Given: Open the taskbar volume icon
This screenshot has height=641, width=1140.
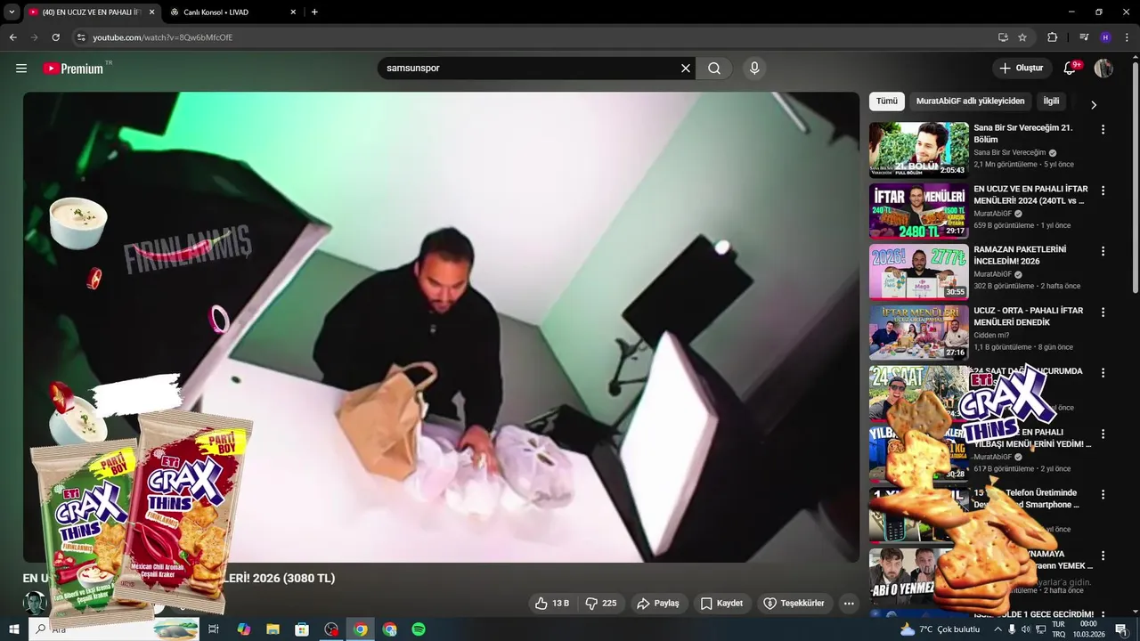Looking at the screenshot, I should [1025, 629].
